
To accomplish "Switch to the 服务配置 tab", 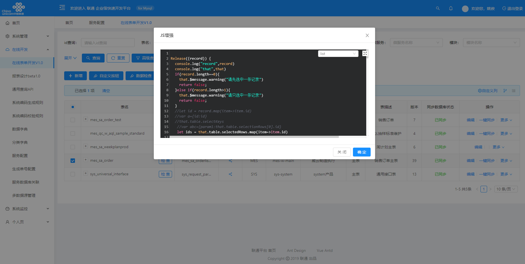I will [97, 23].
